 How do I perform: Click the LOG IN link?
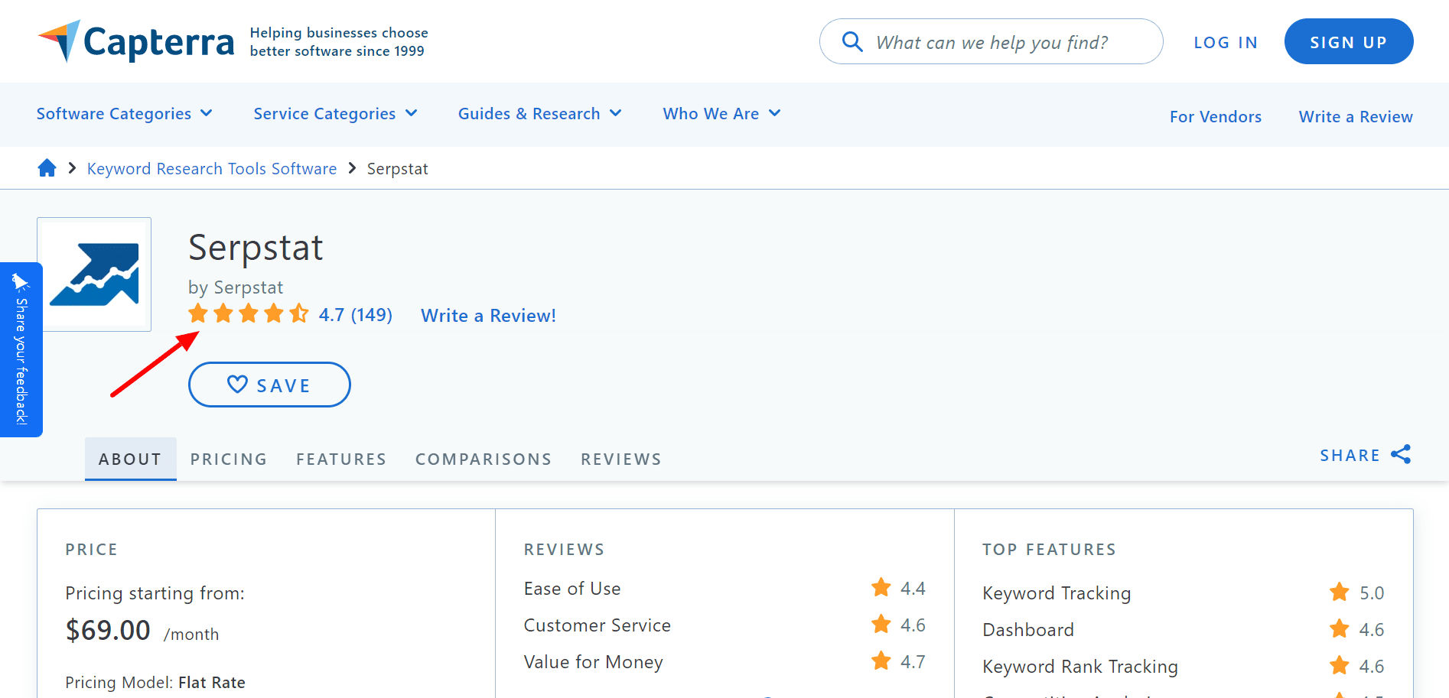point(1226,43)
